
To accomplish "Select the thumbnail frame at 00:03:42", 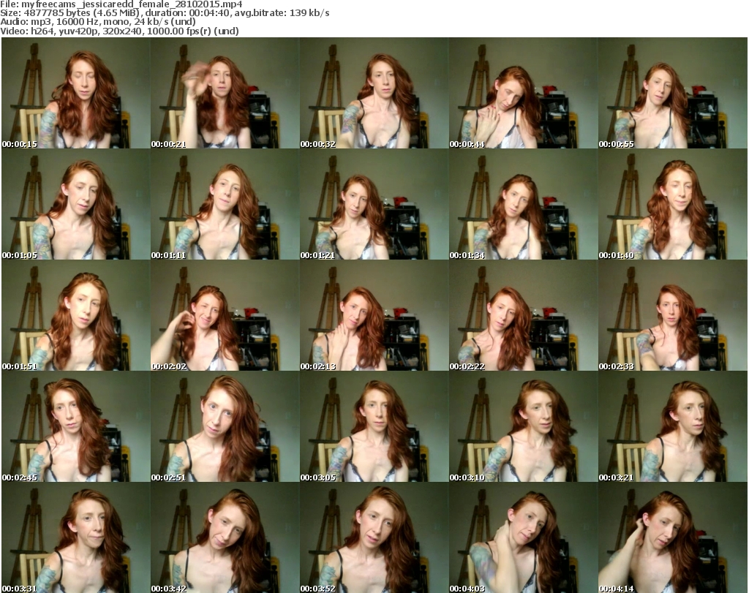I will [225, 537].
